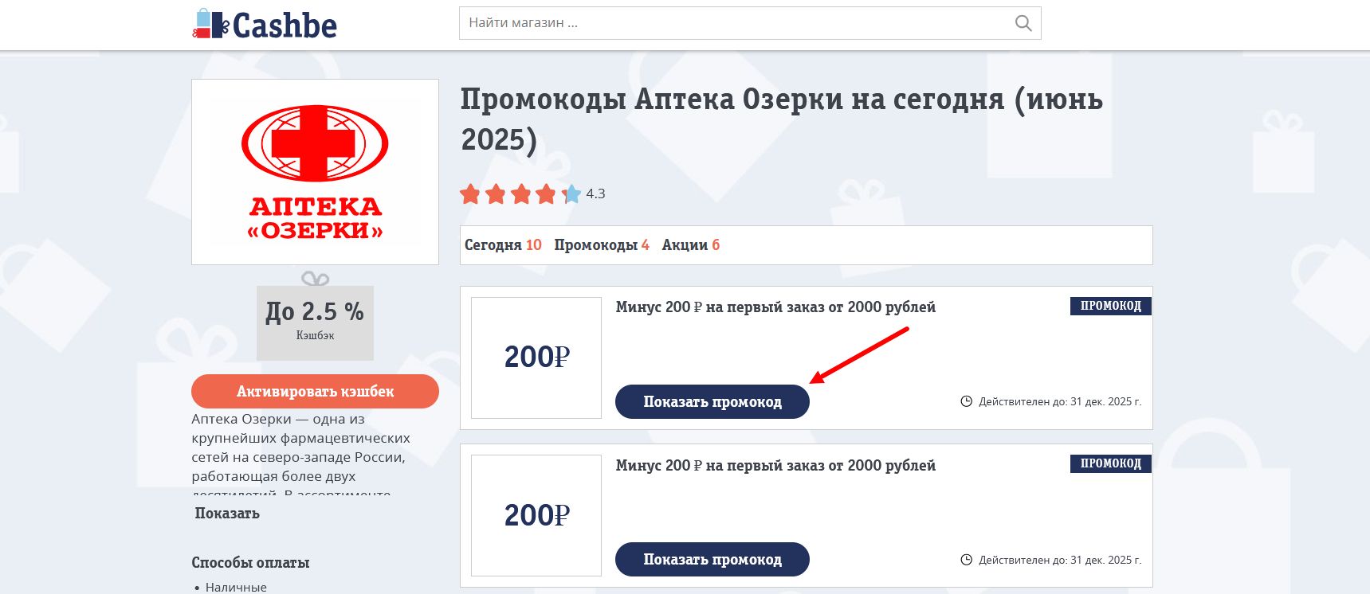Click "ПРОМОКОД" badge on first offer
The height and width of the screenshot is (594, 1370).
[x=1111, y=306]
